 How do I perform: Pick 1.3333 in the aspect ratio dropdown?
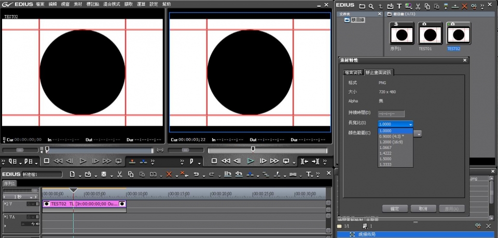point(385,164)
